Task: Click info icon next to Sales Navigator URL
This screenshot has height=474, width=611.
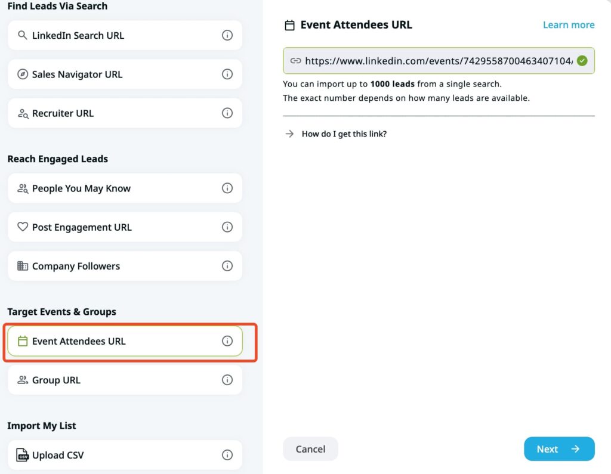Action: 227,75
